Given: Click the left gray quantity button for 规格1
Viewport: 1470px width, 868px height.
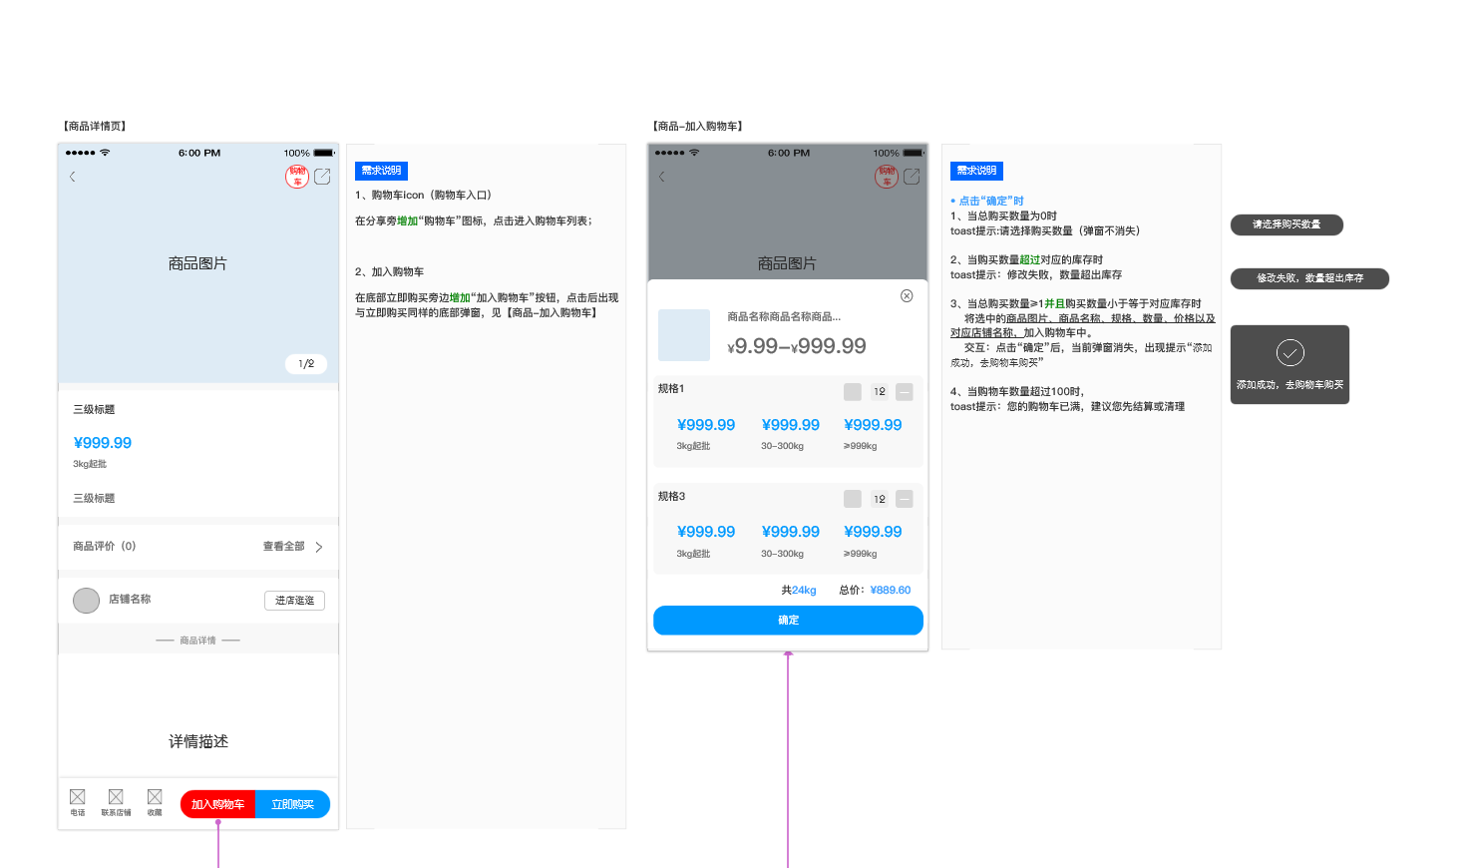Looking at the screenshot, I should pyautogui.click(x=853, y=392).
